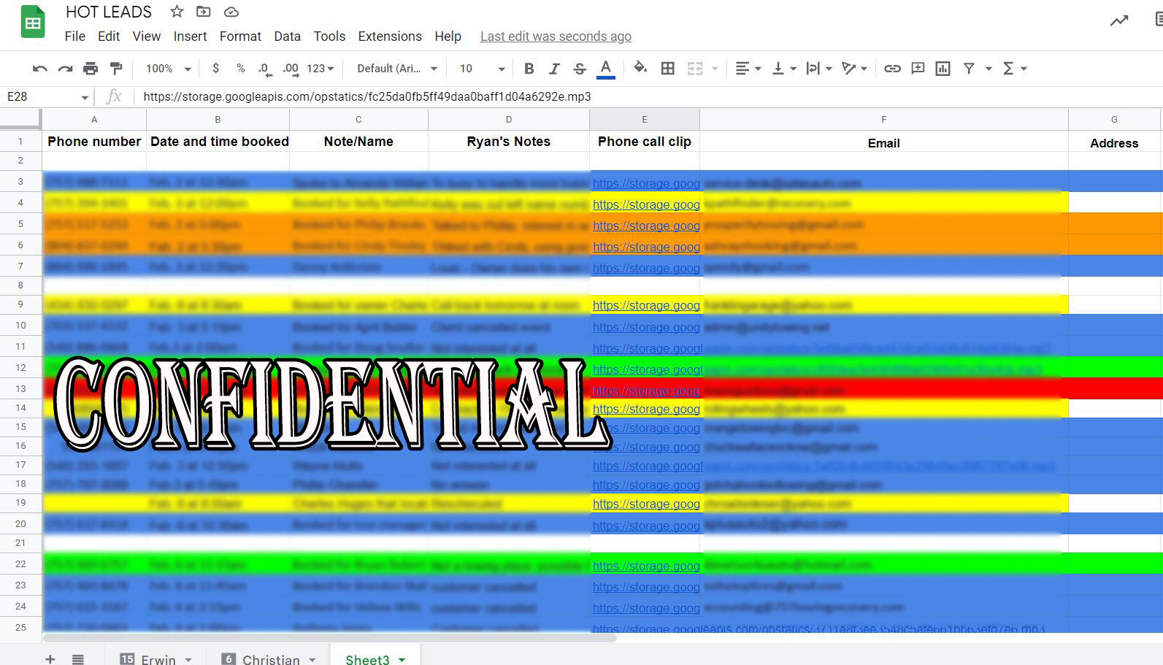Open the text color picker
1163x665 pixels.
606,69
